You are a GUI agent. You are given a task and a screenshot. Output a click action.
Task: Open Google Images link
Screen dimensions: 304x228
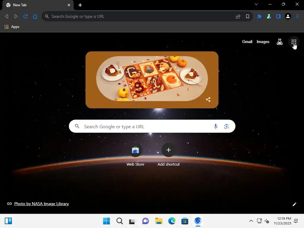click(263, 42)
